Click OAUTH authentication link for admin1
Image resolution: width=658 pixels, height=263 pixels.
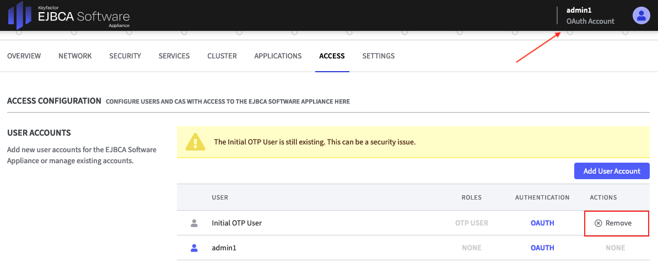(x=542, y=248)
